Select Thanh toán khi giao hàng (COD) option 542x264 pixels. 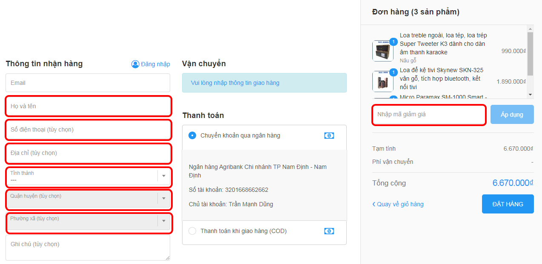192,231
